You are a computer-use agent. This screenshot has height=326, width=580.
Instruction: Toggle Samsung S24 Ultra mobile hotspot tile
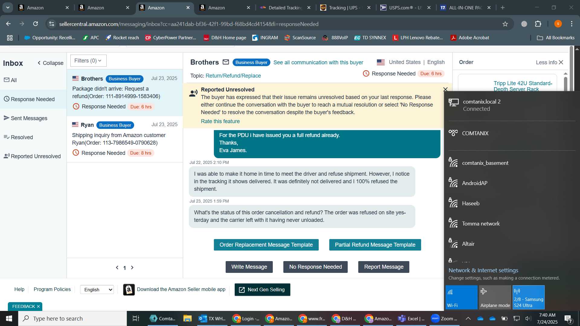[528, 297]
